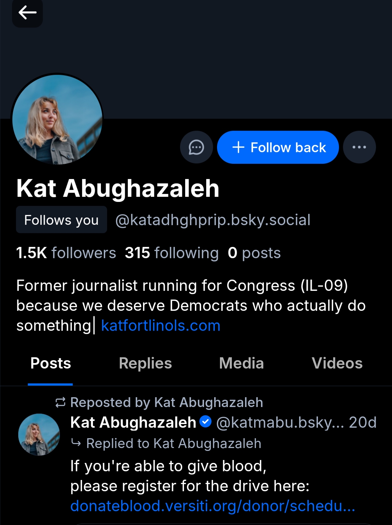Viewport: 392px width, 525px height.
Task: Switch to the Media tab
Action: click(241, 363)
